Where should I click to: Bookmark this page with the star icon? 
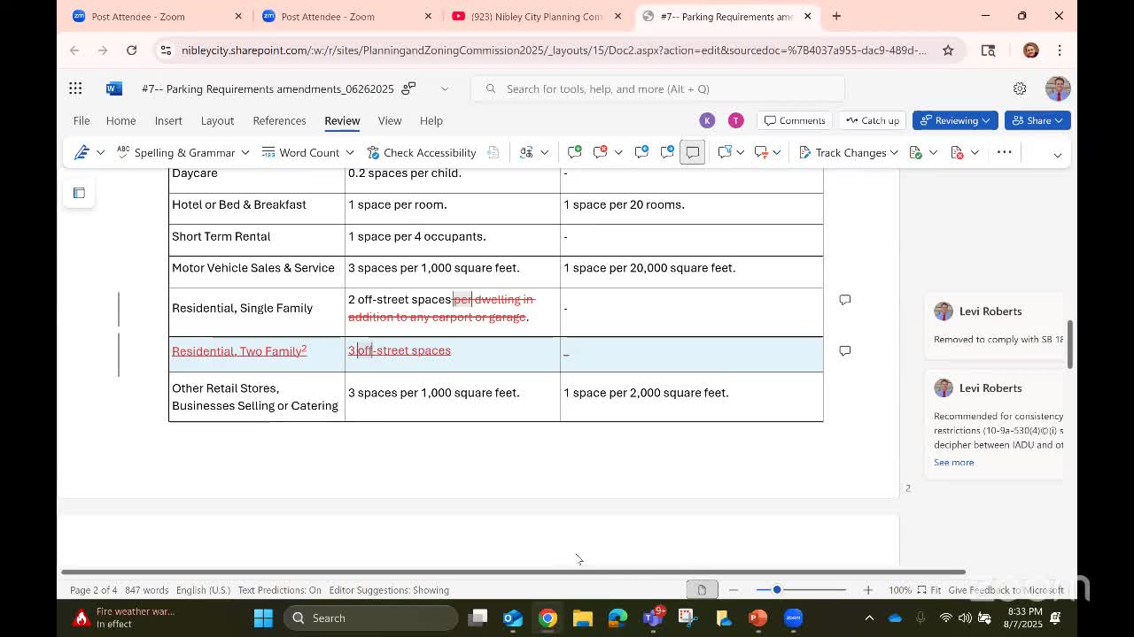click(948, 50)
